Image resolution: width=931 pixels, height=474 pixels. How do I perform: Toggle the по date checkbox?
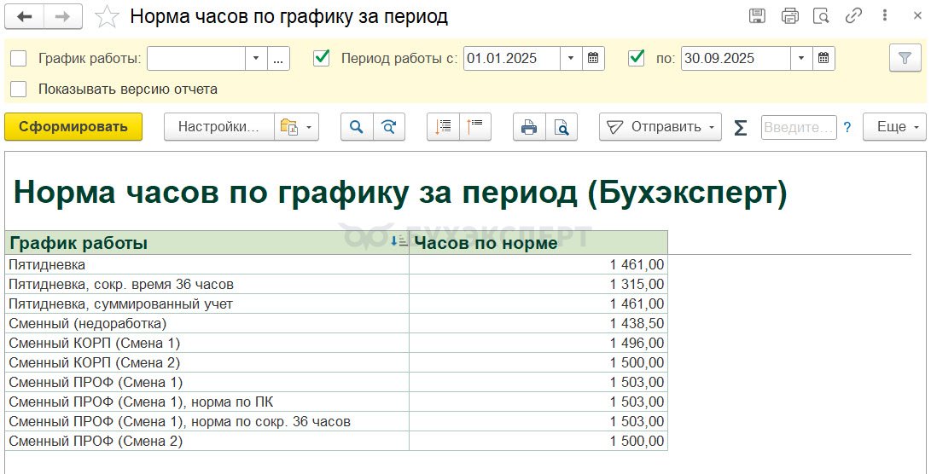click(637, 58)
